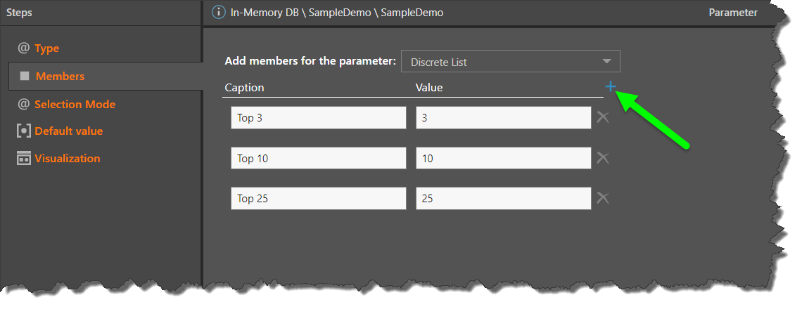The width and height of the screenshot is (802, 309).
Task: Remove the Top 3 member row
Action: coord(603,117)
